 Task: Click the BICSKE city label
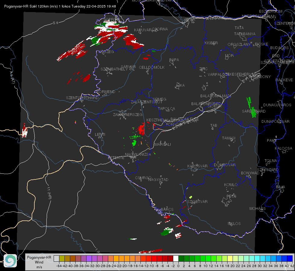(x=262, y=44)
